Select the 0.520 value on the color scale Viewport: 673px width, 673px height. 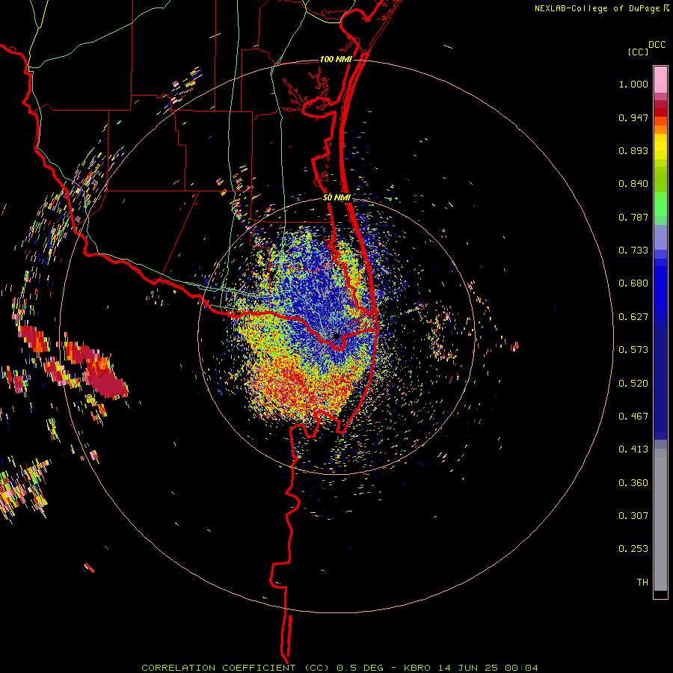(633, 384)
